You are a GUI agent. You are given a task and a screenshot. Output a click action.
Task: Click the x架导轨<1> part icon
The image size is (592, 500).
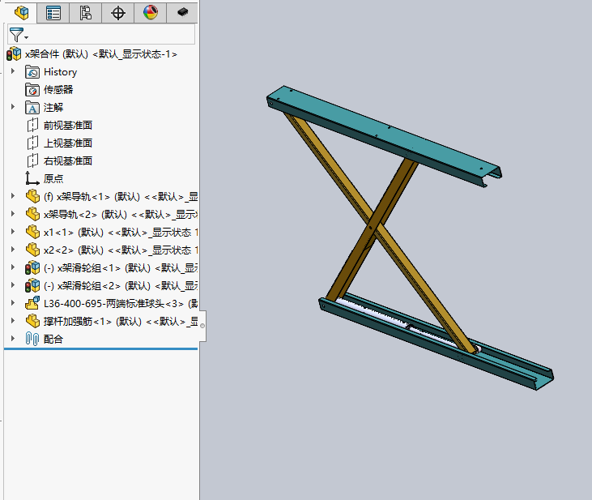[x=32, y=197]
